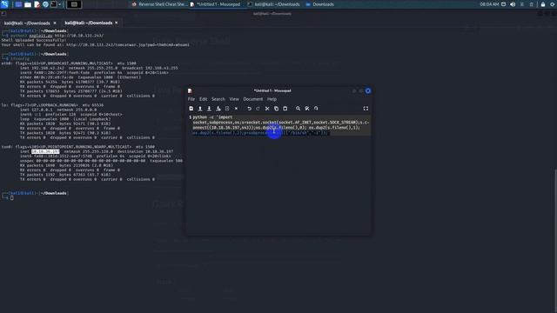This screenshot has width=557, height=313.
Task: Click the Open file icon in Mousepad
Action: (200, 109)
